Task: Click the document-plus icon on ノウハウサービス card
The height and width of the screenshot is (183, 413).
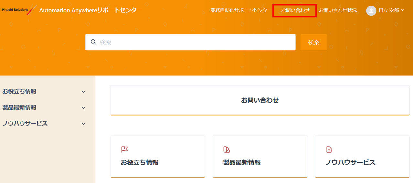Action: pos(329,149)
